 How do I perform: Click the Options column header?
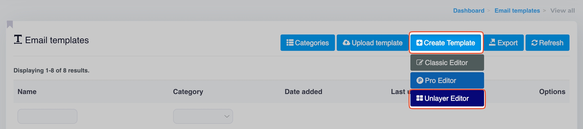pyautogui.click(x=552, y=92)
